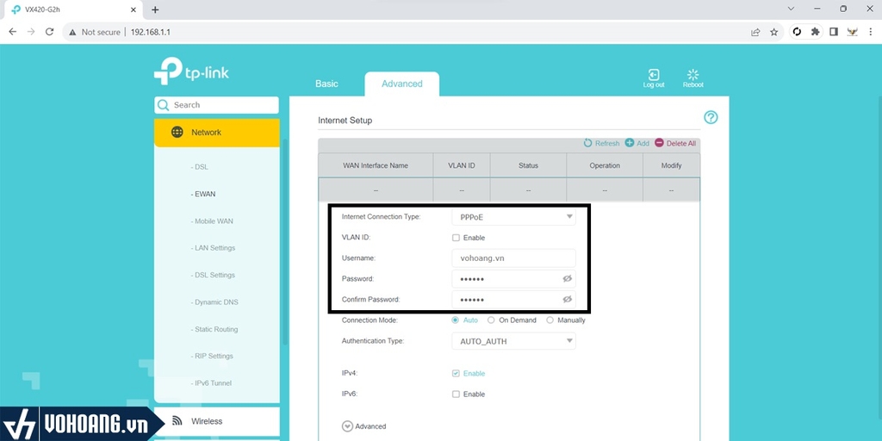882x441 pixels.
Task: Select IPv6 Tunnel in sidebar
Action: click(x=211, y=383)
